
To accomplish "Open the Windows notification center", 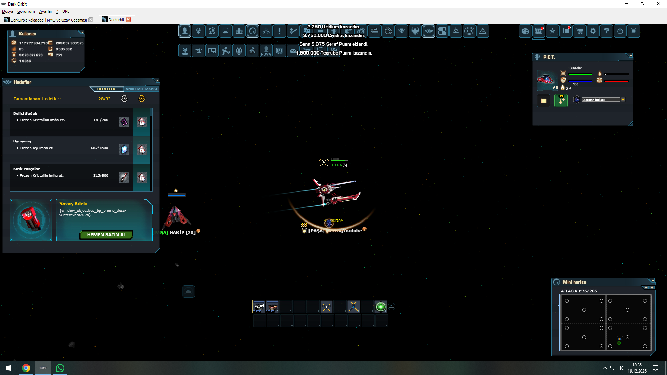I will (656, 368).
